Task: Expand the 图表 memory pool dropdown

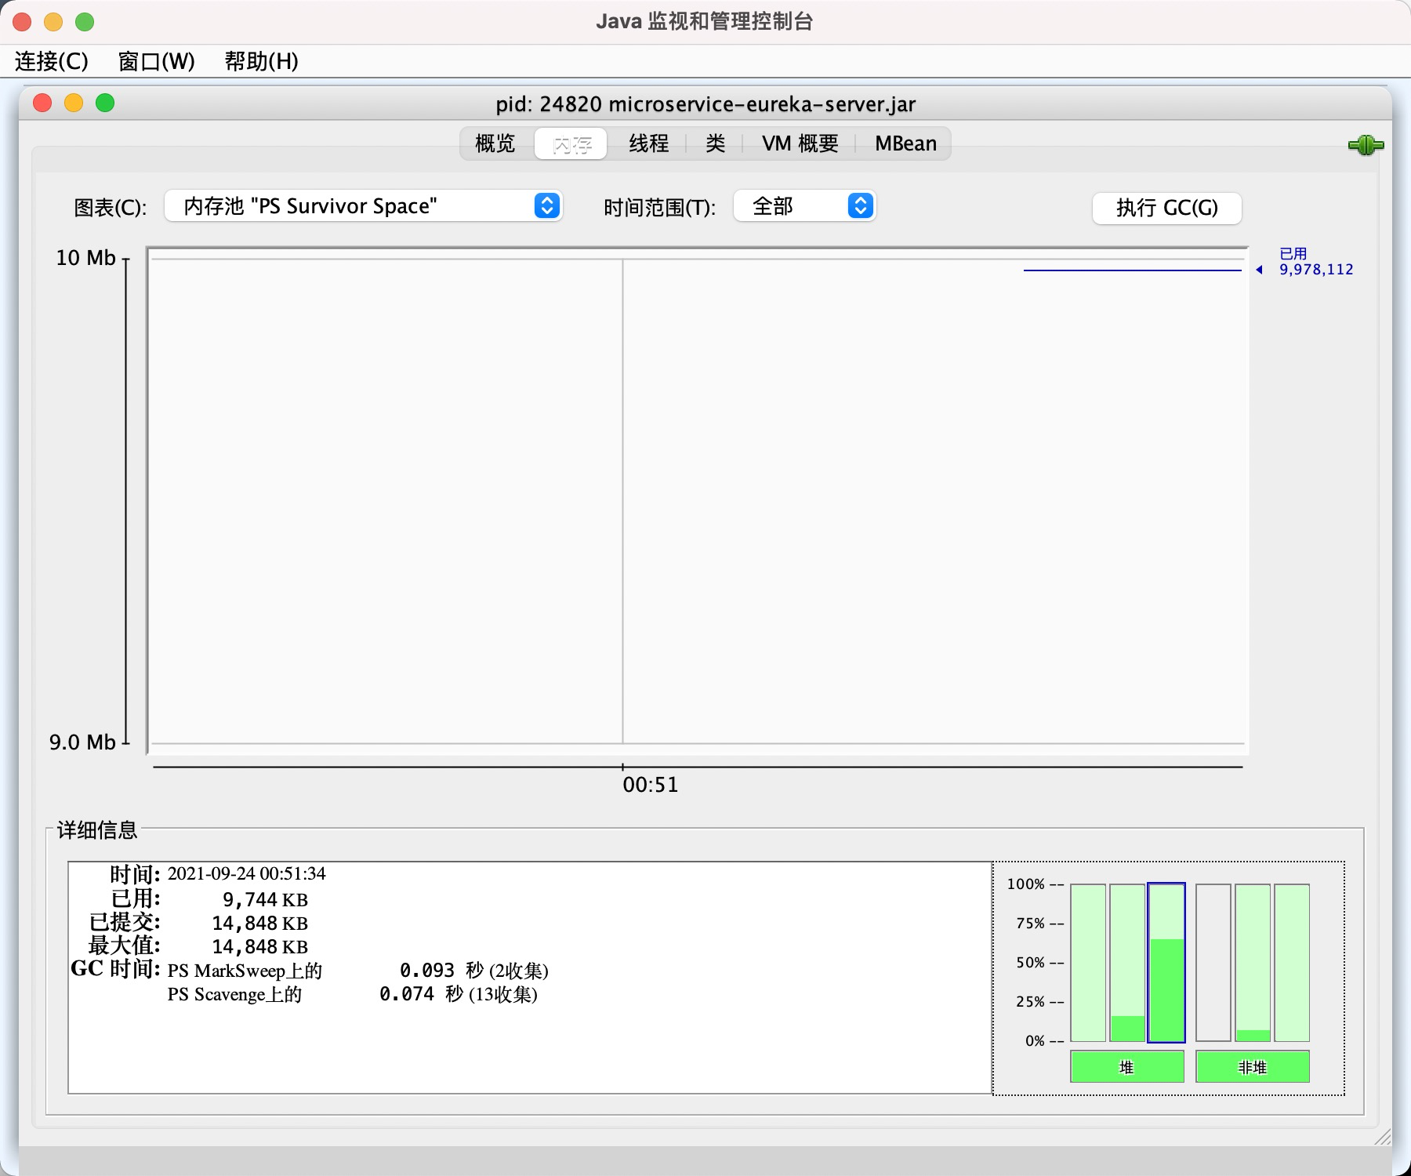Action: (364, 206)
